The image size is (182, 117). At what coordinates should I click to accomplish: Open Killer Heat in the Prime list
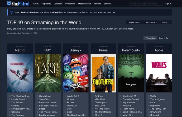click(100, 99)
